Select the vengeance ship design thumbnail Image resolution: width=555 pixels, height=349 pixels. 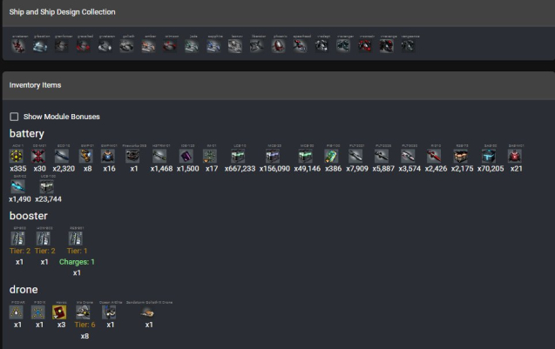click(408, 45)
